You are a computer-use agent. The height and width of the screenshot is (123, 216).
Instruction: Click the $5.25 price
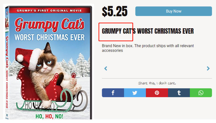[x=115, y=12]
